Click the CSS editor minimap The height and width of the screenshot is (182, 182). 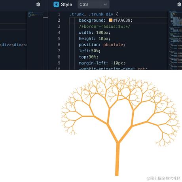pyautogui.click(x=175, y=40)
